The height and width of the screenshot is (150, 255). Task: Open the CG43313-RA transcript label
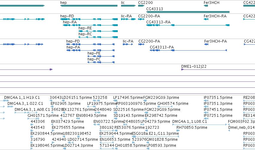point(159,22)
